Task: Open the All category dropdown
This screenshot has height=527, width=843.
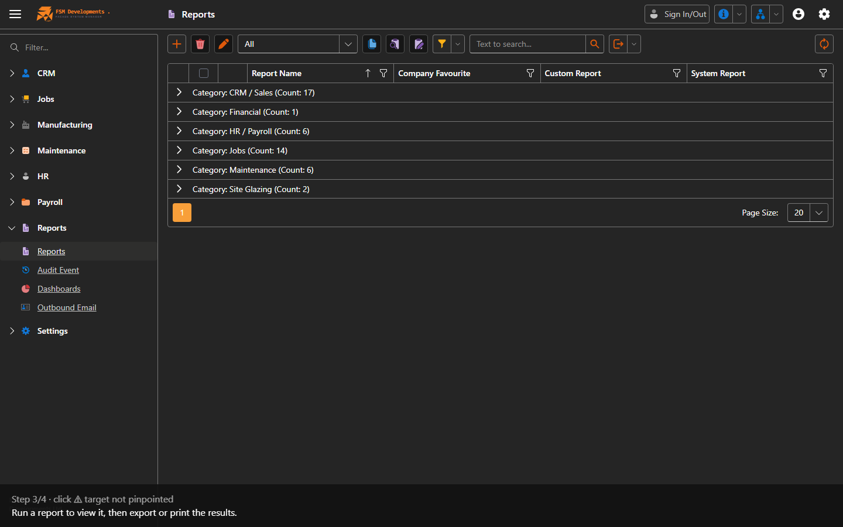Action: point(297,44)
